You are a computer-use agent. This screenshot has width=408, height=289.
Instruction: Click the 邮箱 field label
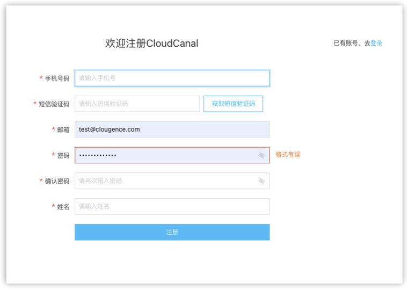click(63, 129)
